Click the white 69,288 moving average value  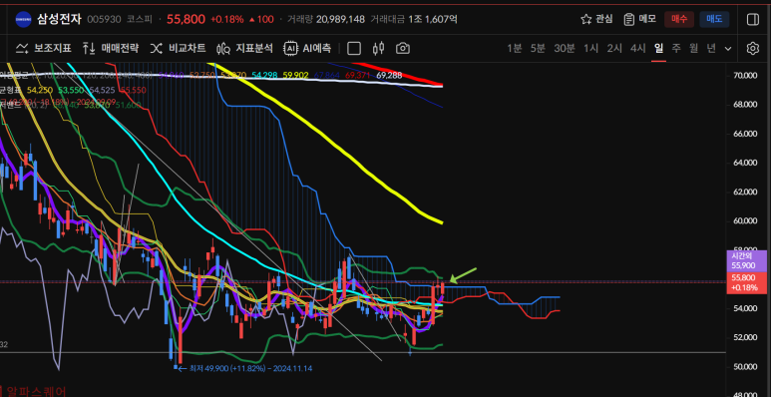coord(389,75)
